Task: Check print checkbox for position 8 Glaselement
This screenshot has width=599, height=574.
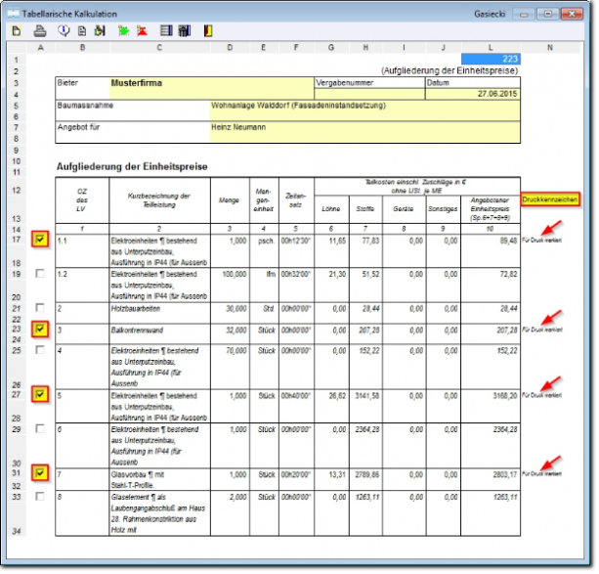Action: tap(40, 497)
